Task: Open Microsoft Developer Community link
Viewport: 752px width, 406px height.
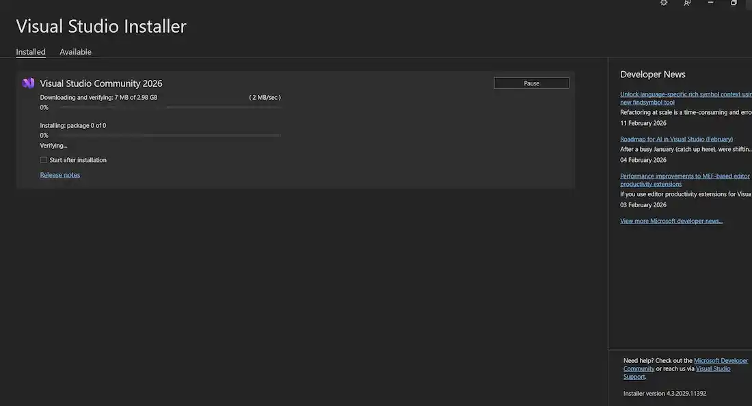Action: click(721, 360)
